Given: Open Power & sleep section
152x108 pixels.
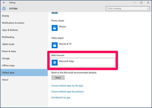Looking at the screenshot, I should tap(9, 51).
